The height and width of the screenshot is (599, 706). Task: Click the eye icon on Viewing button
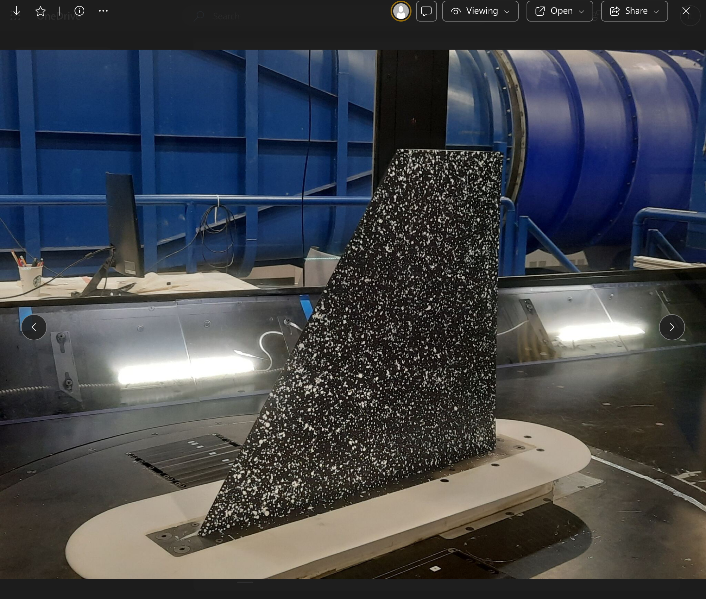point(456,11)
